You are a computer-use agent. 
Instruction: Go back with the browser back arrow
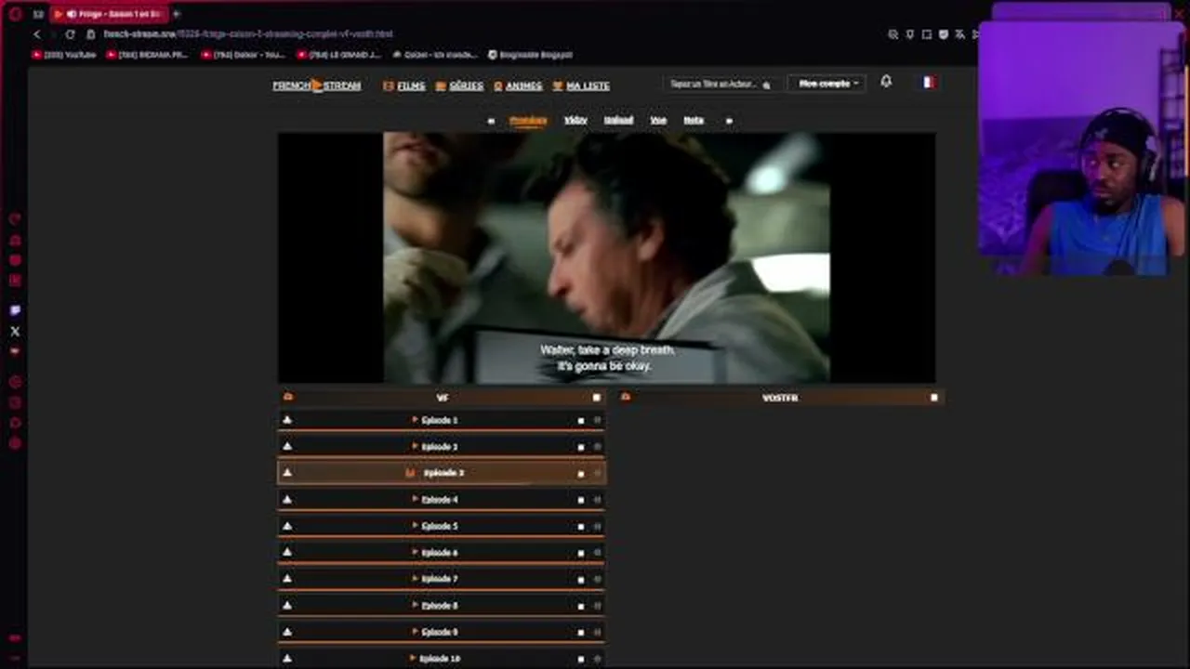click(x=37, y=34)
